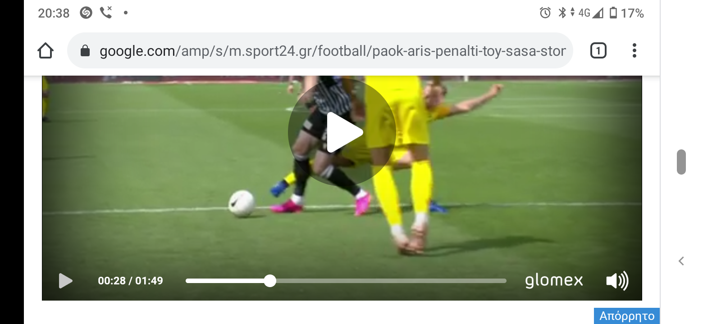Open the Chrome three-dot overflow menu
The image size is (703, 324).
634,50
